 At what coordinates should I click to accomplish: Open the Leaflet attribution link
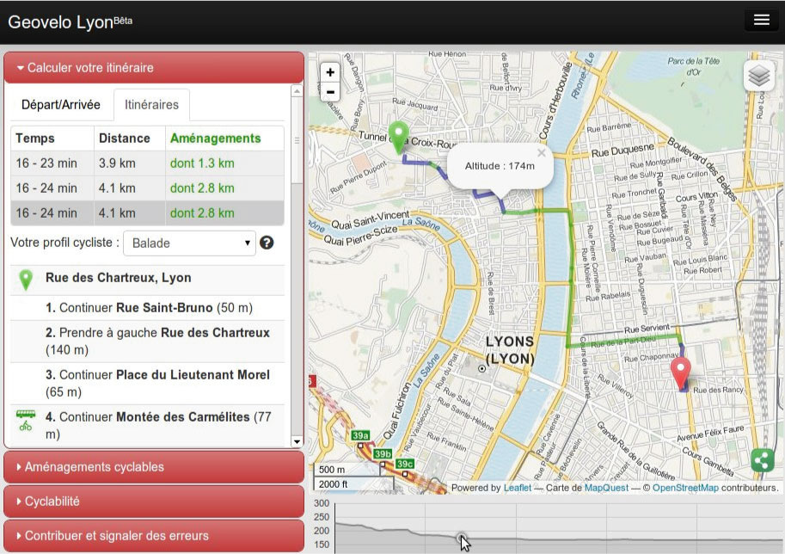517,488
